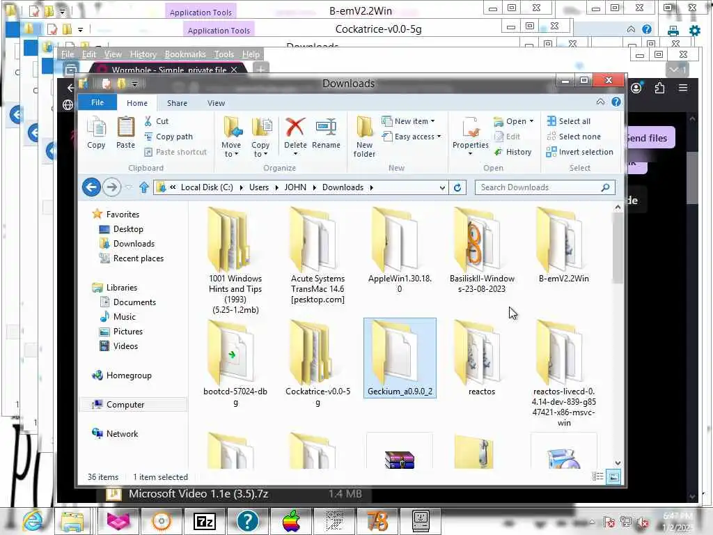Select Computer in navigation pane
Image resolution: width=713 pixels, height=535 pixels.
(133, 405)
